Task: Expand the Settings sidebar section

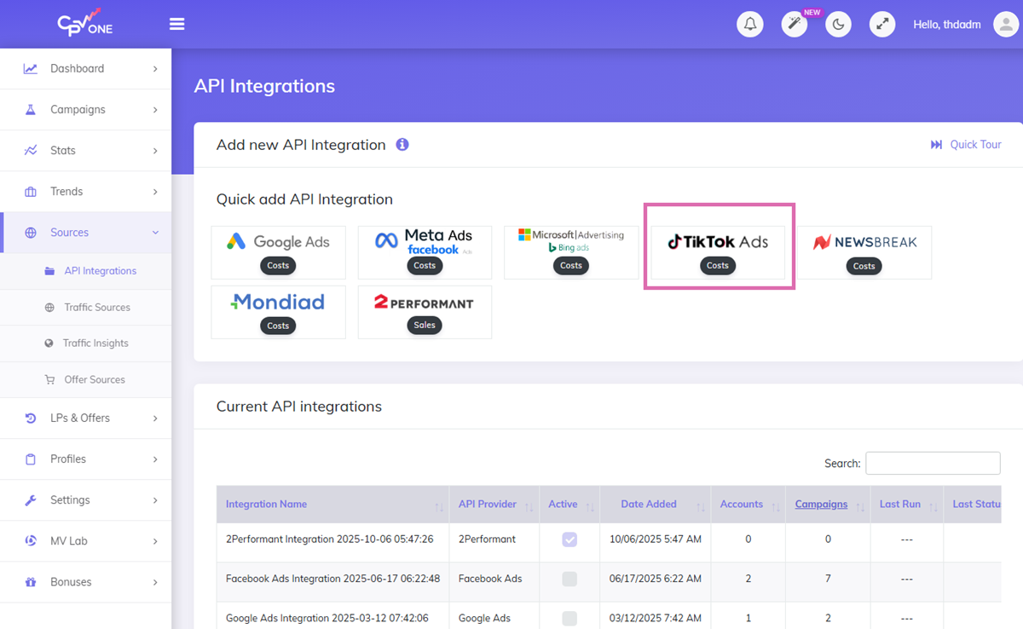Action: [x=70, y=499]
